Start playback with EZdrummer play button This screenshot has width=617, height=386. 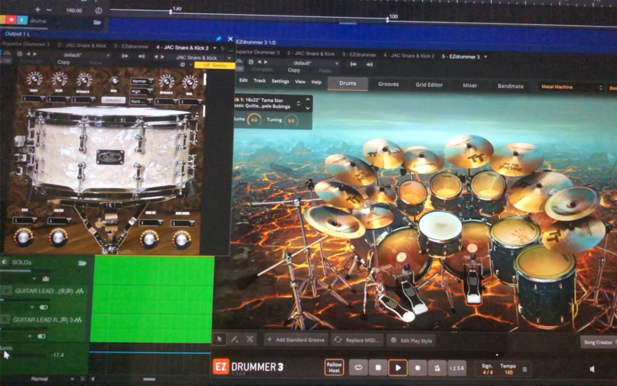pyautogui.click(x=398, y=368)
